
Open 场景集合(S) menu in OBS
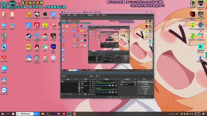click(91, 15)
